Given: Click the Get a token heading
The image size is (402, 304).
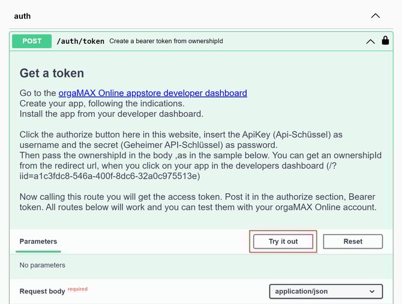Looking at the screenshot, I should 52,73.
